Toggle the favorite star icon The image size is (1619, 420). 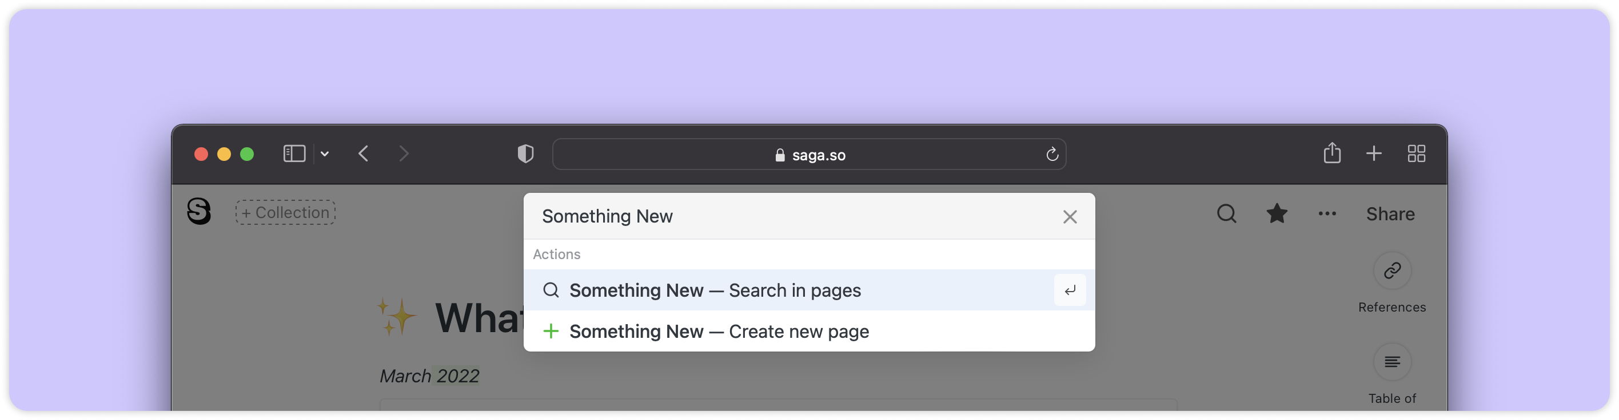pos(1277,214)
